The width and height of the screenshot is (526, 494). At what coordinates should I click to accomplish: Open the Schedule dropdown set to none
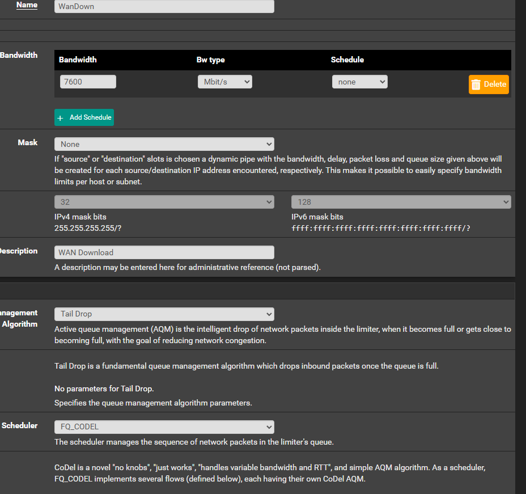pyautogui.click(x=359, y=82)
